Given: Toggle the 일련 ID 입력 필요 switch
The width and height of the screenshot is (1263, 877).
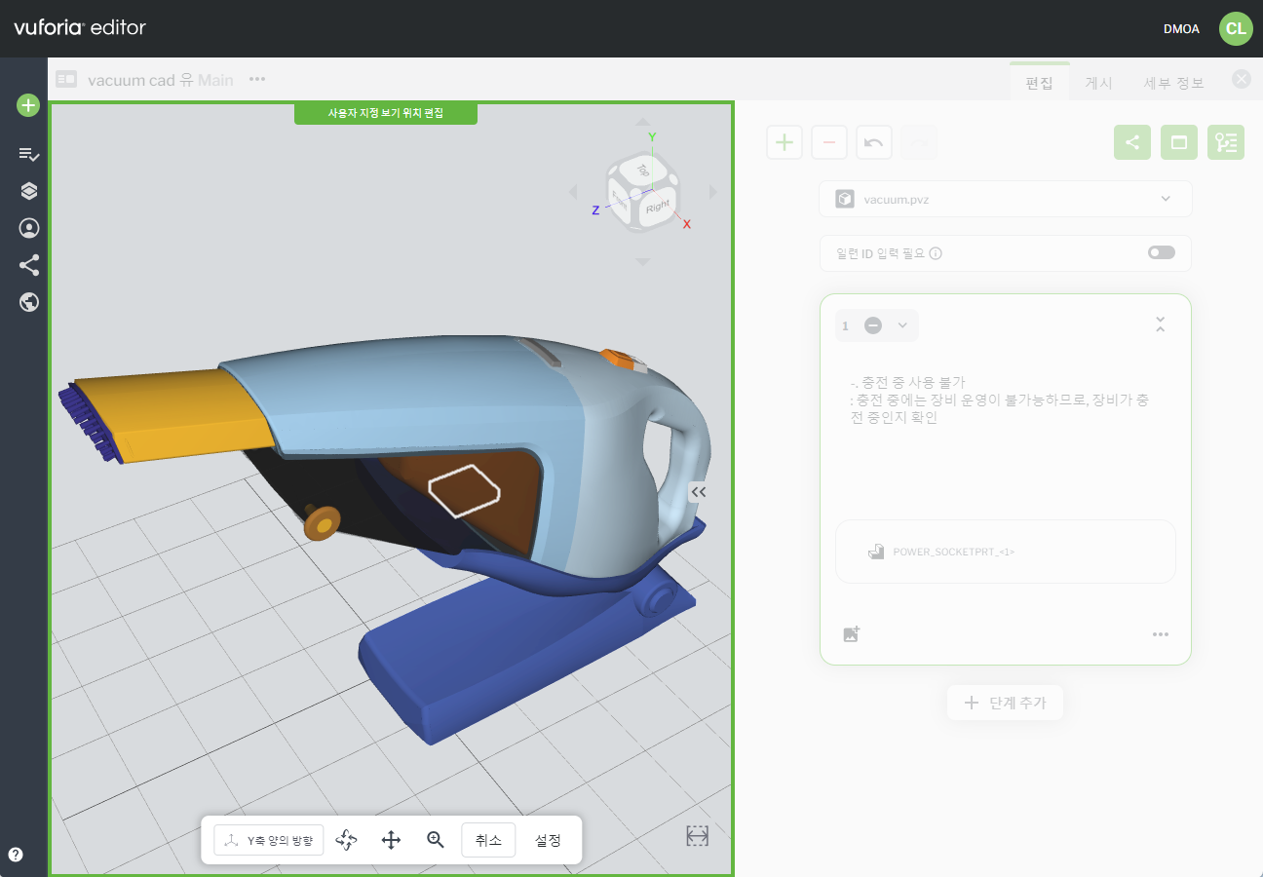Looking at the screenshot, I should (1161, 252).
